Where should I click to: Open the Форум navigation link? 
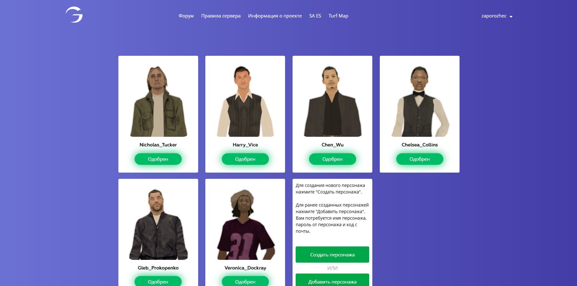[x=186, y=16]
